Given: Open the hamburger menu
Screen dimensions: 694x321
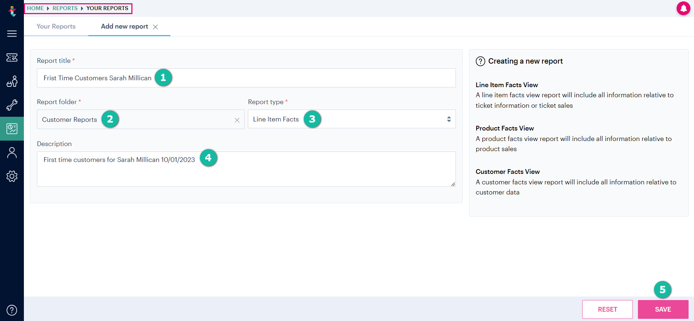Looking at the screenshot, I should tap(12, 34).
